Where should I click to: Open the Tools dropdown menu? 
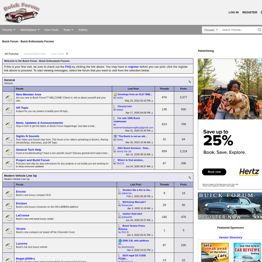click(68, 30)
